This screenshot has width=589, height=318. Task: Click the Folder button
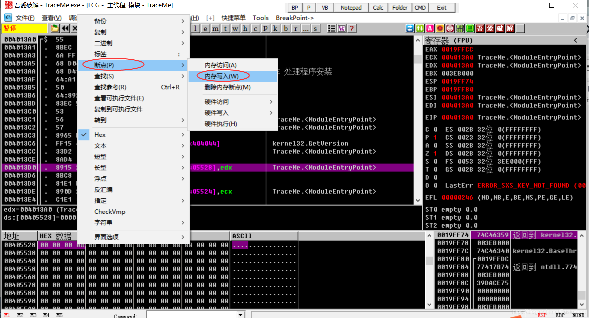[x=400, y=8]
